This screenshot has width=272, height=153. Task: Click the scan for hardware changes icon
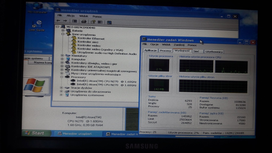(x=109, y=22)
